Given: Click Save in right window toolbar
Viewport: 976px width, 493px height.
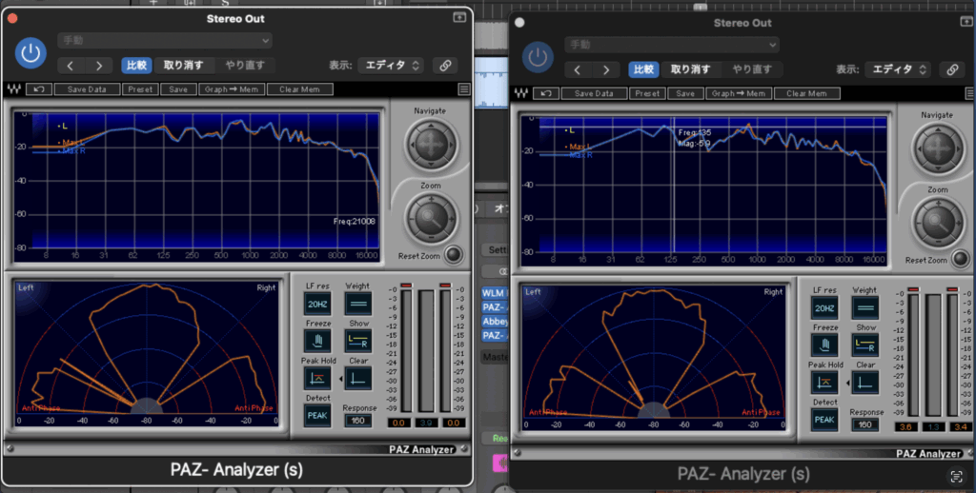Looking at the screenshot, I should (685, 94).
